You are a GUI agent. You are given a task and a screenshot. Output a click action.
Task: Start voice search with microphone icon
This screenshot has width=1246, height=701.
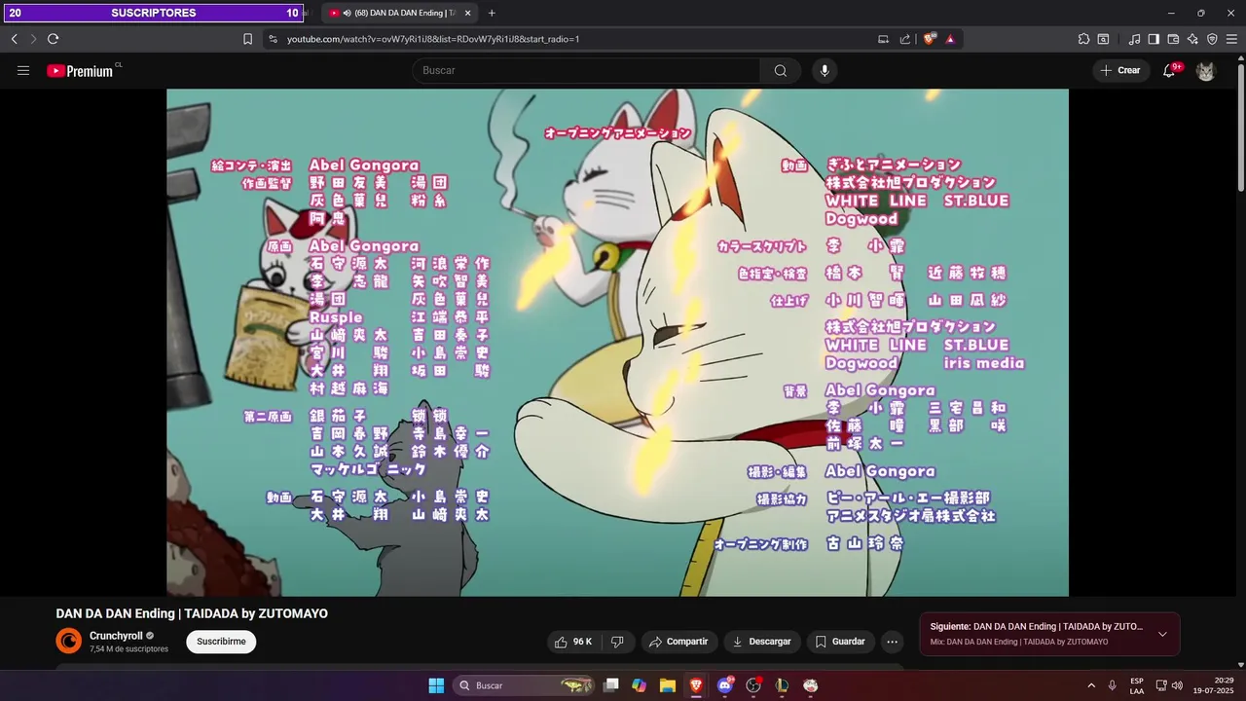click(x=825, y=70)
